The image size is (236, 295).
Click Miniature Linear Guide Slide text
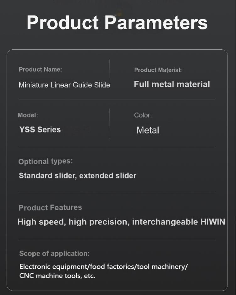pos(64,85)
